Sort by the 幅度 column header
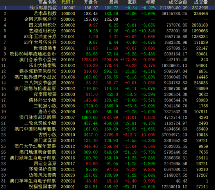 point(150,2)
